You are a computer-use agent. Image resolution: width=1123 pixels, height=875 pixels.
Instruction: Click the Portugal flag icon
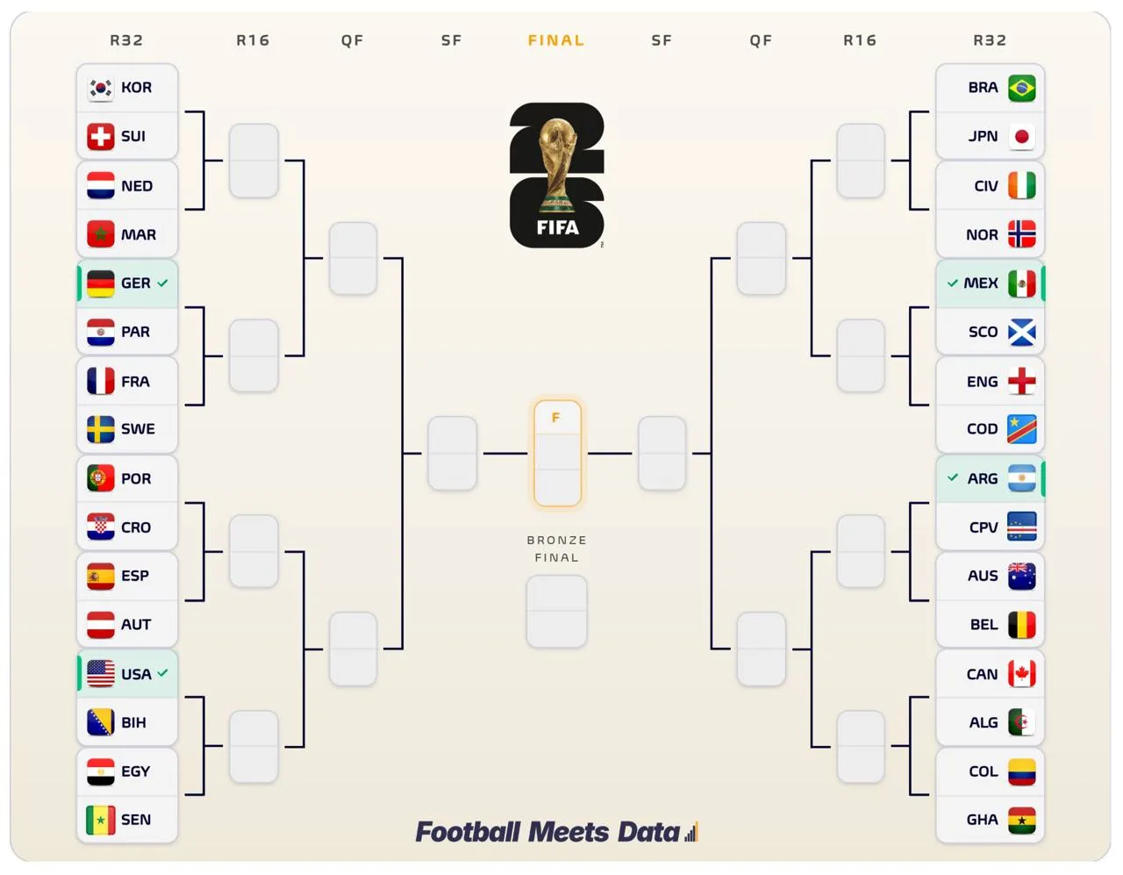pyautogui.click(x=101, y=478)
